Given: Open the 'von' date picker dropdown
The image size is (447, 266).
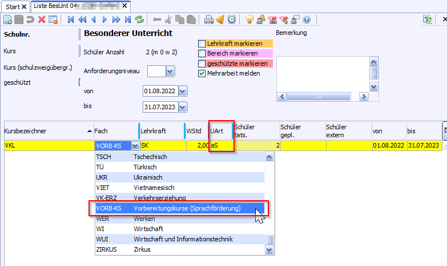Looking at the screenshot, I should 183,91.
